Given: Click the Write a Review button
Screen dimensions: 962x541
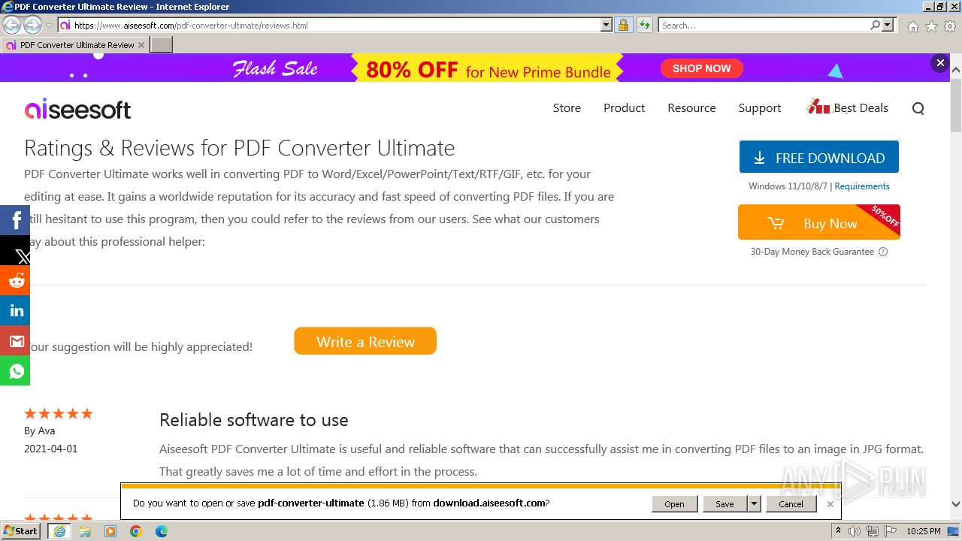Looking at the screenshot, I should click(x=365, y=341).
